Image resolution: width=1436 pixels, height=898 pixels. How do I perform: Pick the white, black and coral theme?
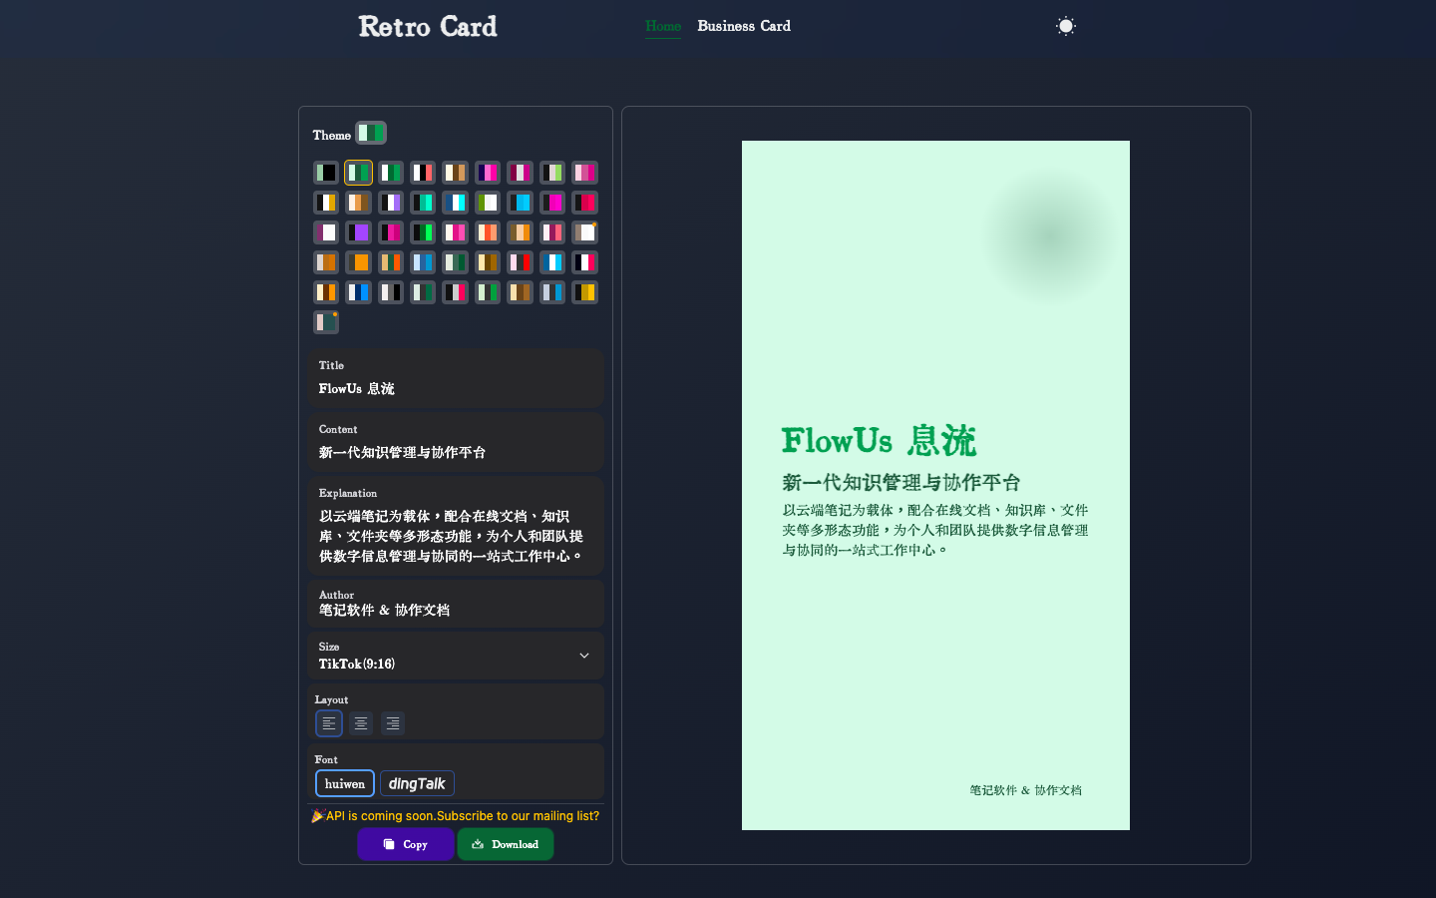pyautogui.click(x=423, y=173)
